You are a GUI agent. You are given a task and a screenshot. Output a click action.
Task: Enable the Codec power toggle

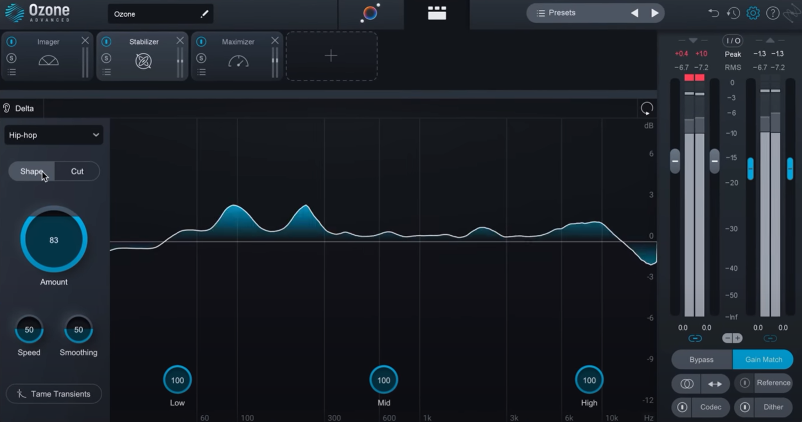pos(682,407)
